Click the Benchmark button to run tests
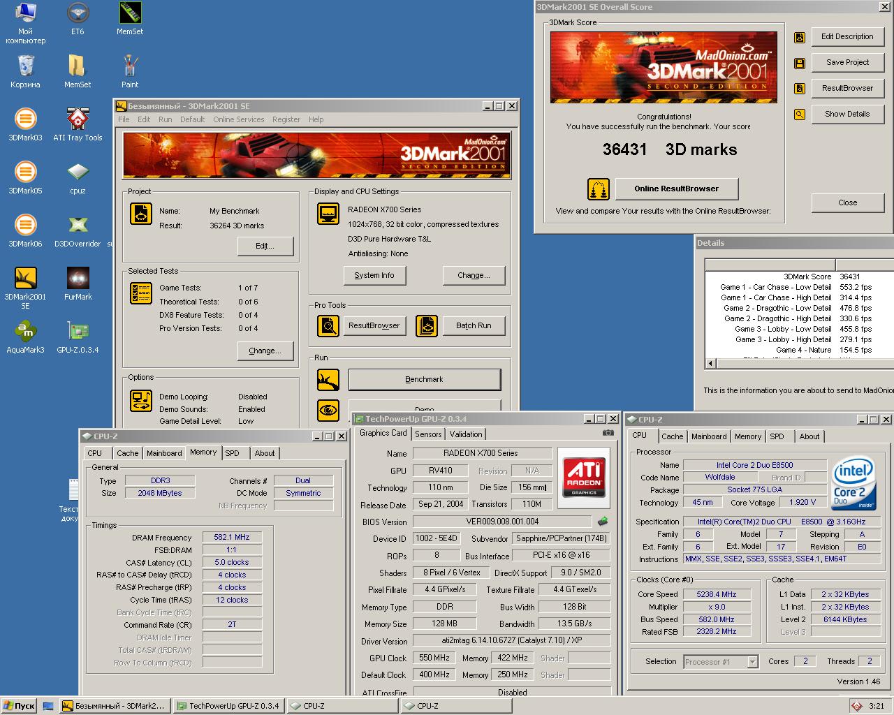 (x=425, y=379)
